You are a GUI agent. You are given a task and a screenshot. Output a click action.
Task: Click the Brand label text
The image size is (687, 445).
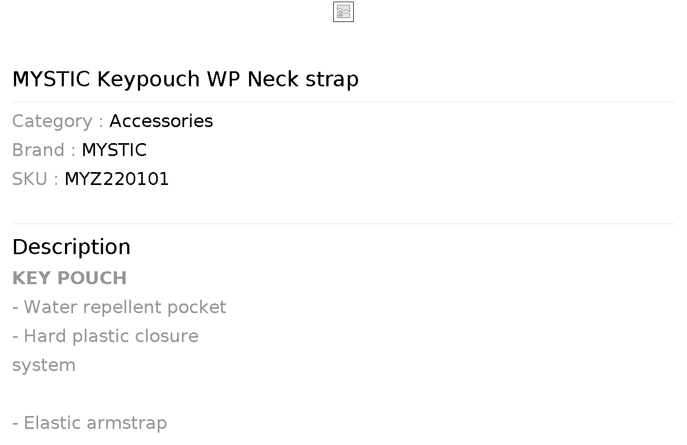pos(39,150)
